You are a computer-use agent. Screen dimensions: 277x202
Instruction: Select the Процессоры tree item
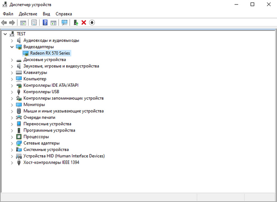[x=36, y=137]
